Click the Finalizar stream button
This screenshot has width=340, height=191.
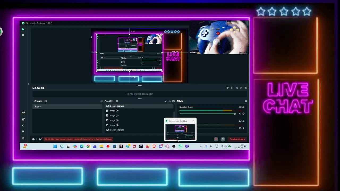(237, 139)
